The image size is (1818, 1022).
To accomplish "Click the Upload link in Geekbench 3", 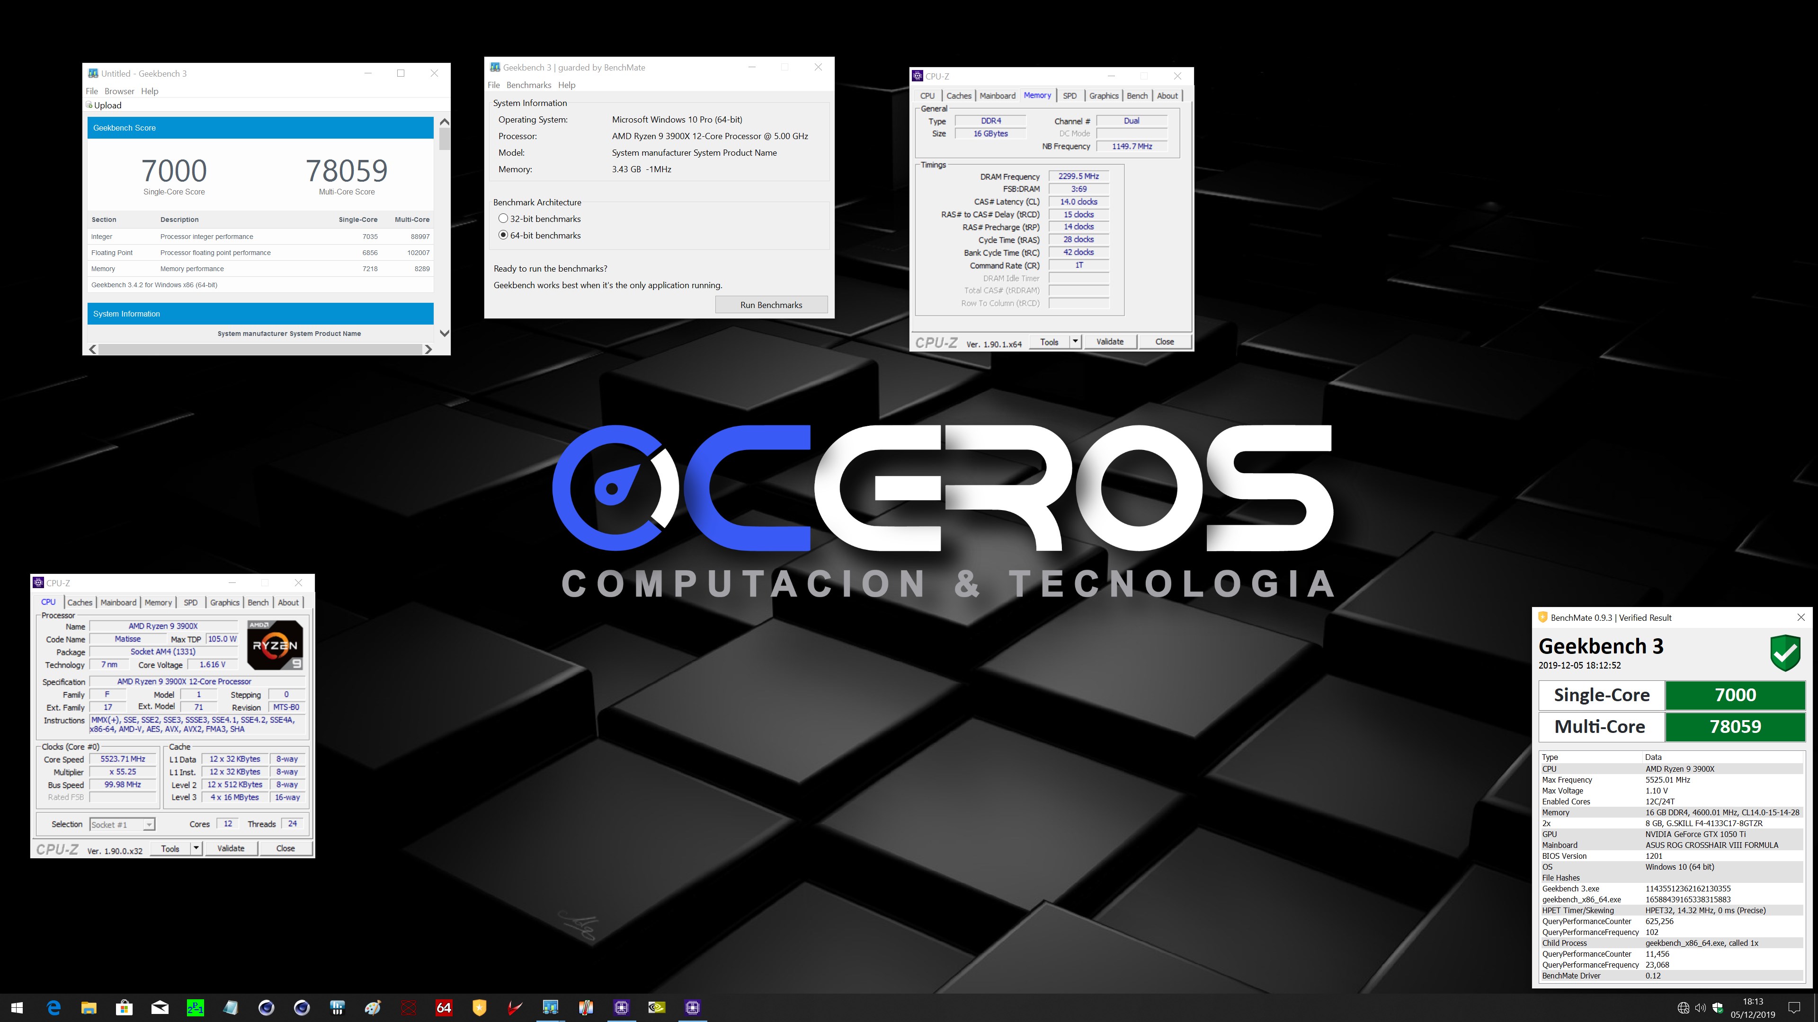I will [x=108, y=105].
